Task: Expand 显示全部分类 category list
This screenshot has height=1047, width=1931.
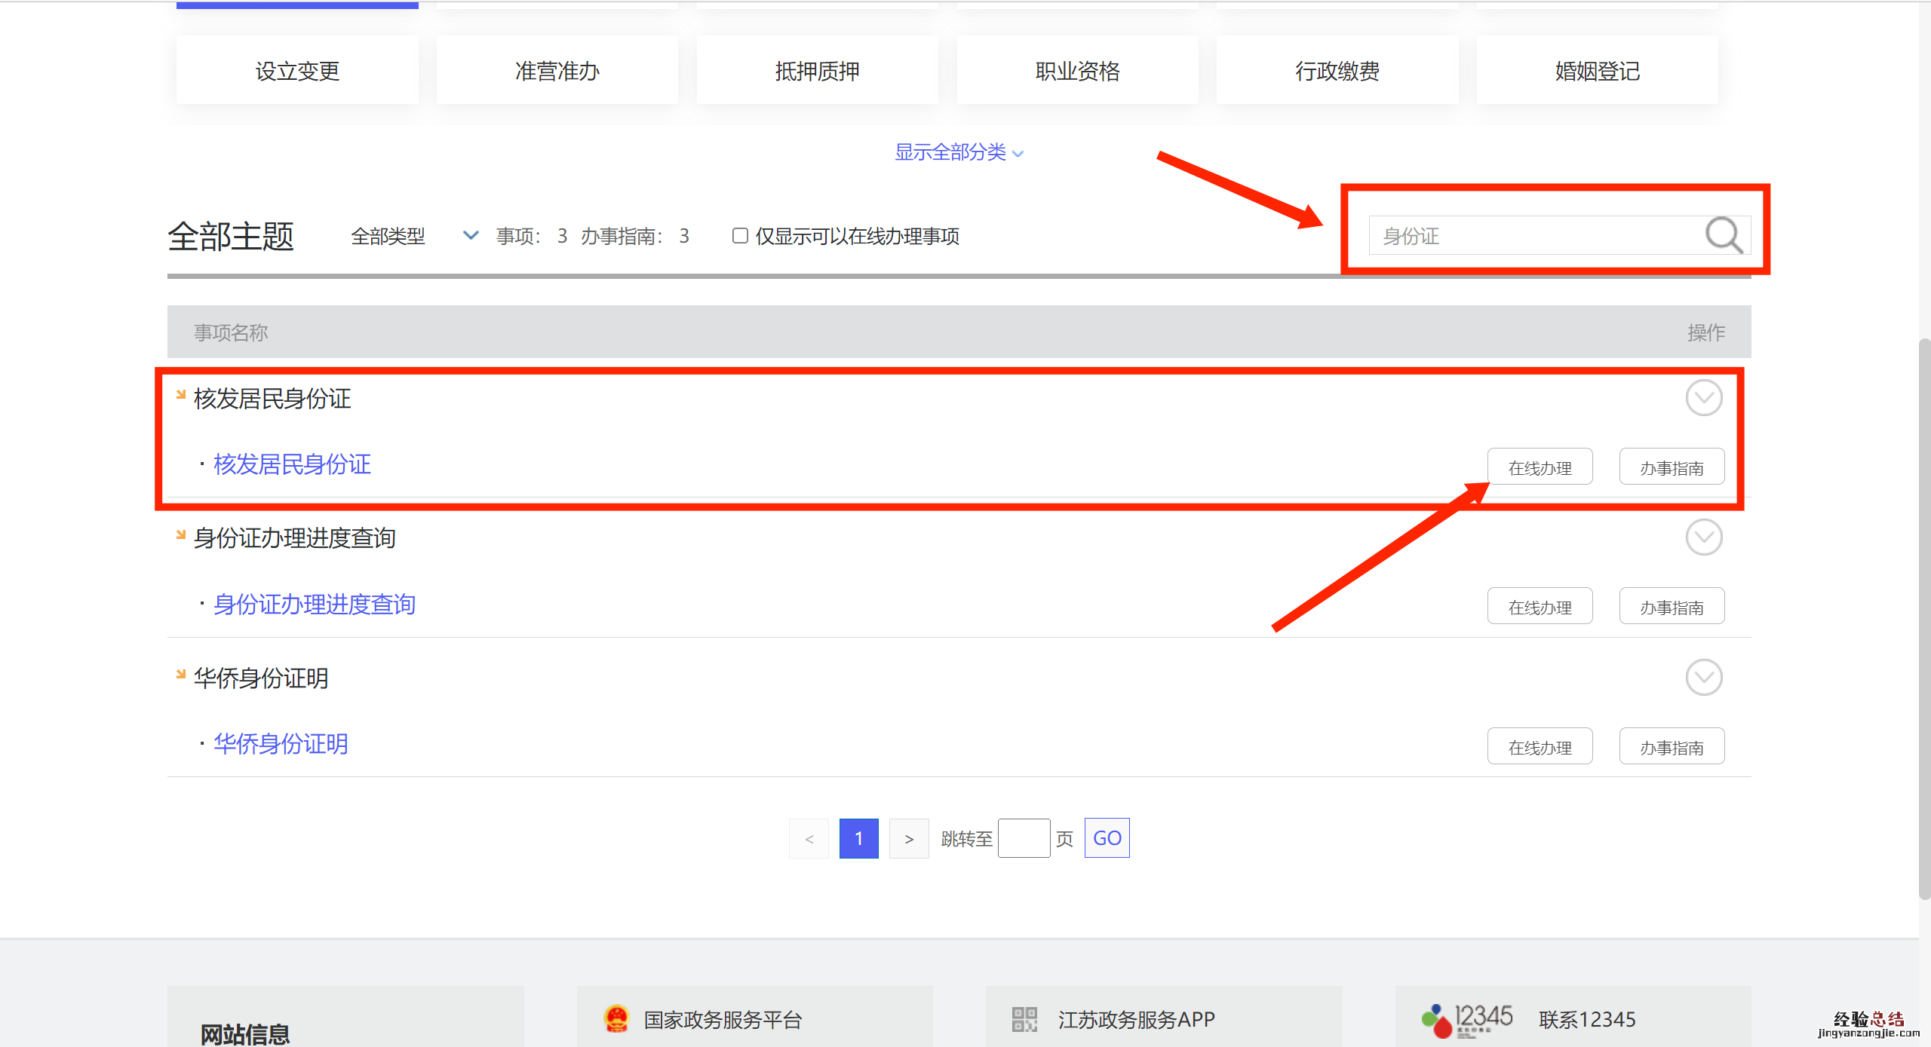Action: coord(958,152)
